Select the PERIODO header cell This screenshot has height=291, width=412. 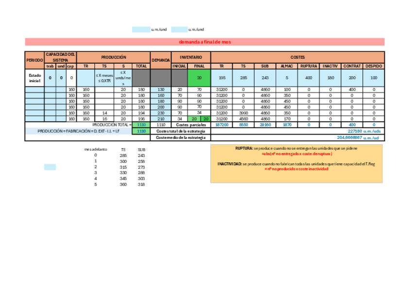(x=34, y=60)
